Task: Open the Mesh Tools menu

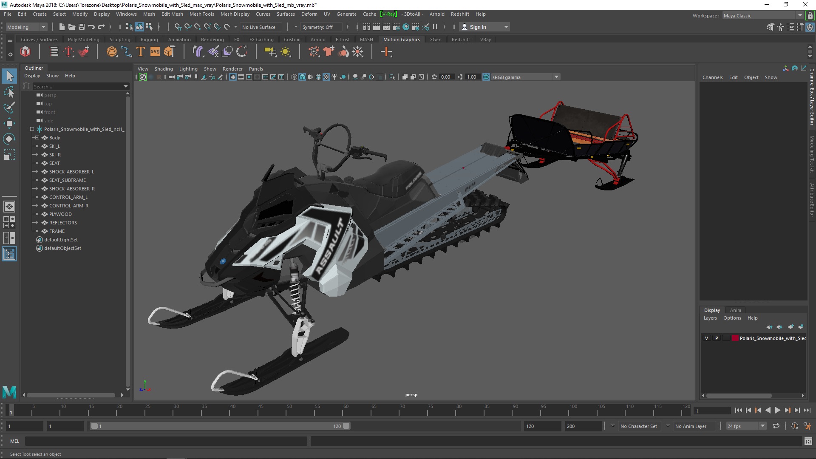Action: point(201,14)
